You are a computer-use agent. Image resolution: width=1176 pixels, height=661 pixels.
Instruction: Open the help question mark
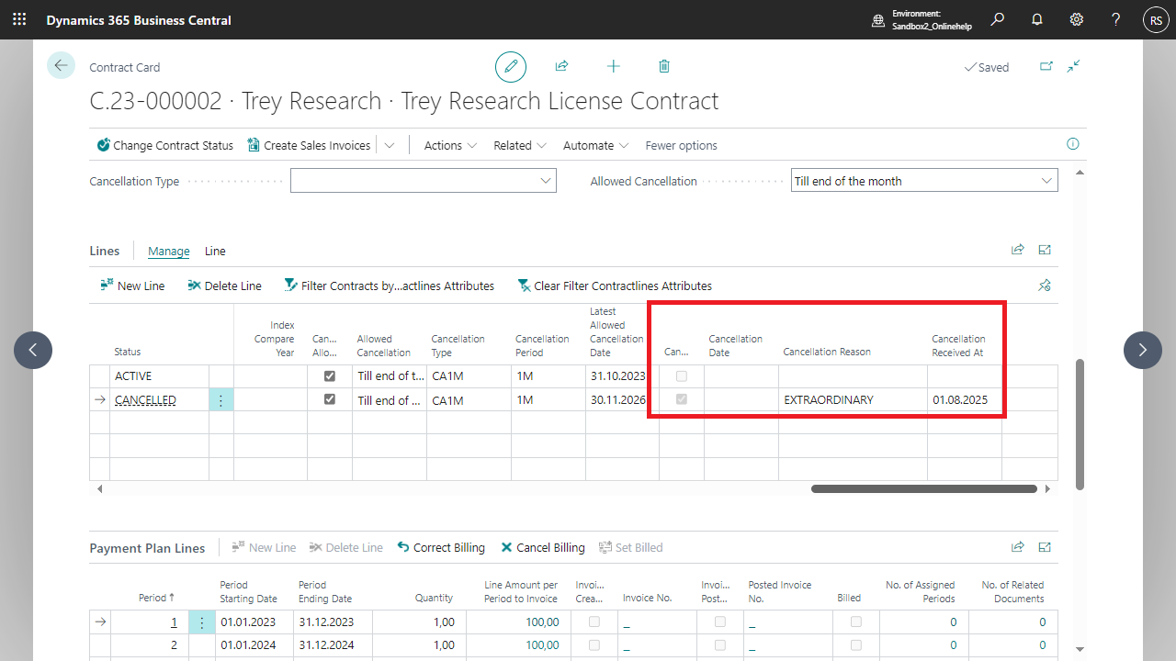pyautogui.click(x=1115, y=19)
